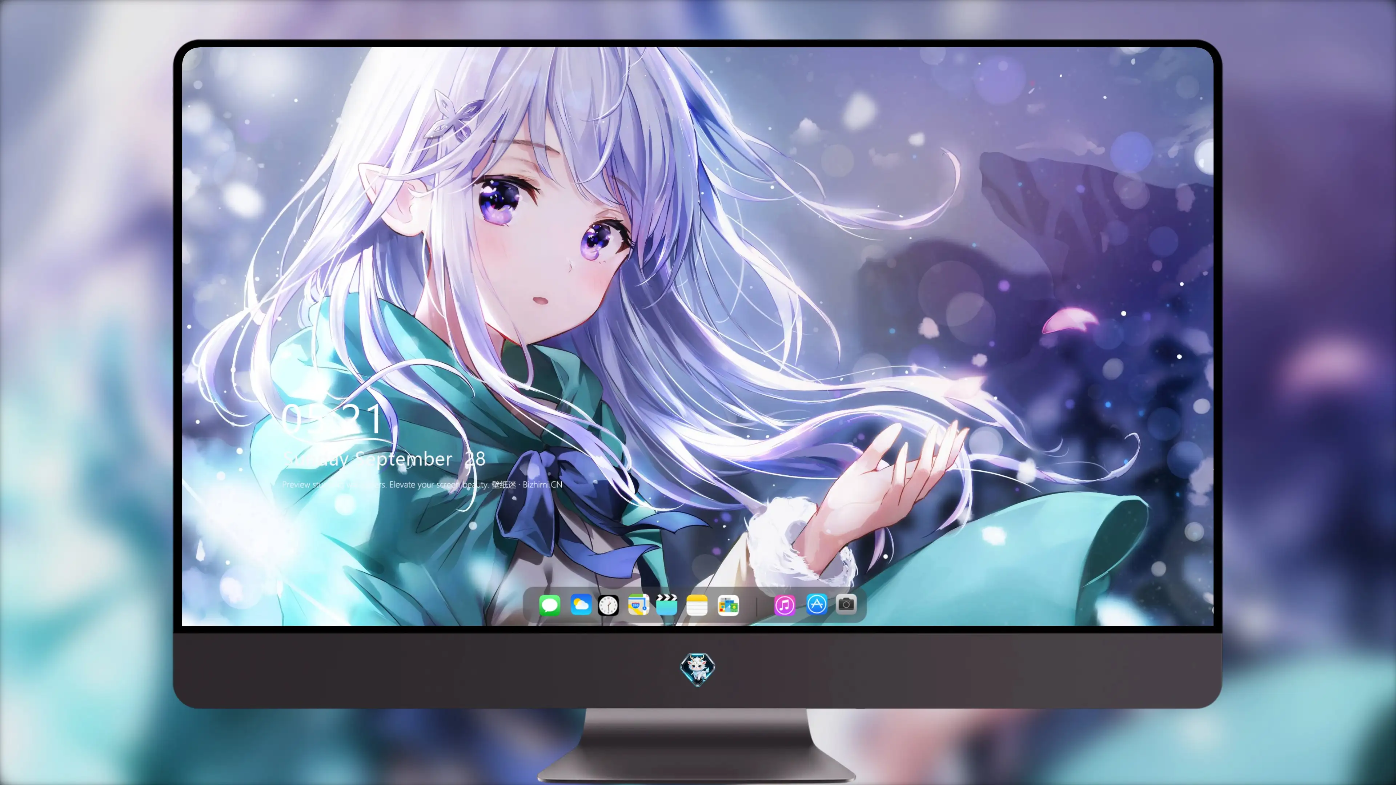Open the clapperboard Videos app in the dock
This screenshot has height=785, width=1396.
click(667, 605)
